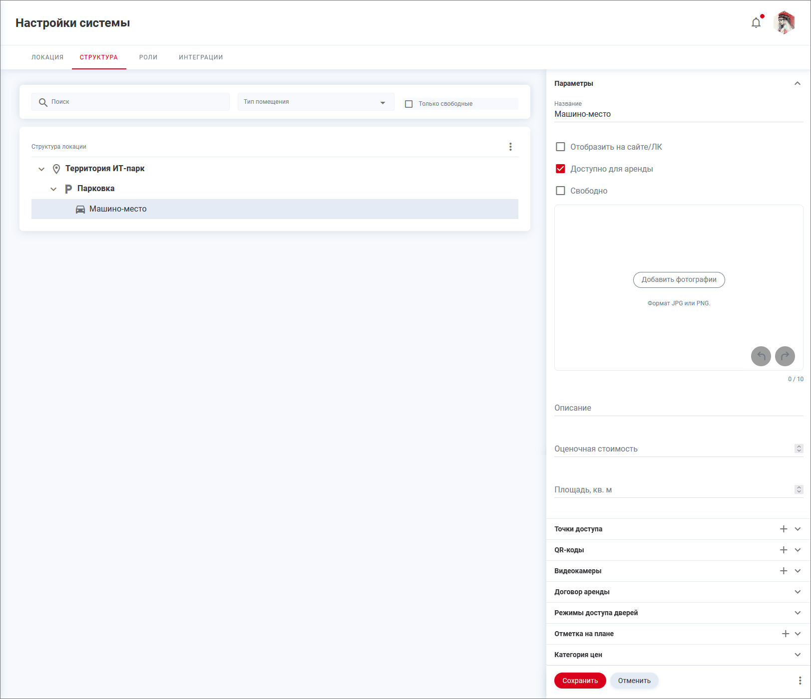811x699 pixels.
Task: Click the redo photo arrow button
Action: (785, 356)
